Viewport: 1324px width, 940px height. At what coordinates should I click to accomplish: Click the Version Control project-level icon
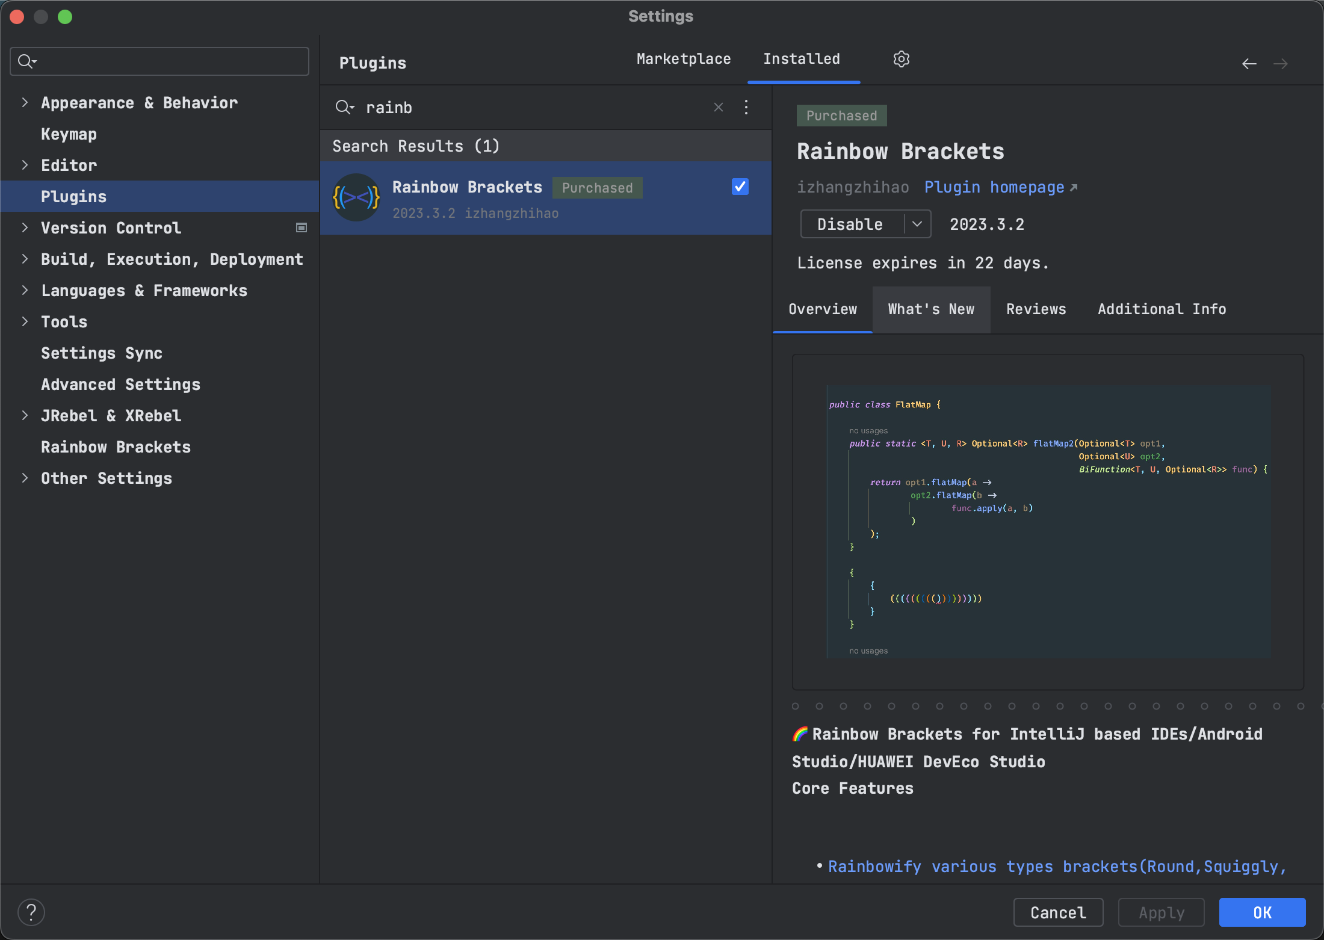[302, 227]
